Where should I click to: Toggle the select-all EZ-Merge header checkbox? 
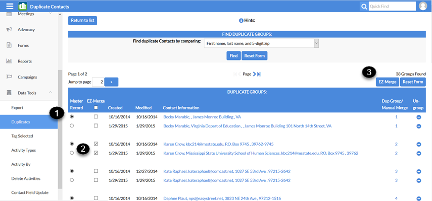tap(96, 108)
